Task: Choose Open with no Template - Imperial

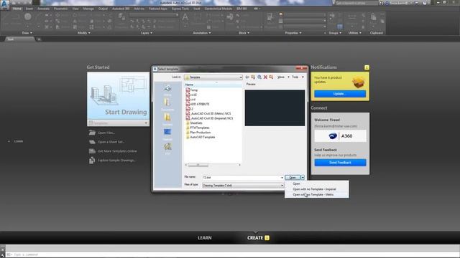Action: 317,189
